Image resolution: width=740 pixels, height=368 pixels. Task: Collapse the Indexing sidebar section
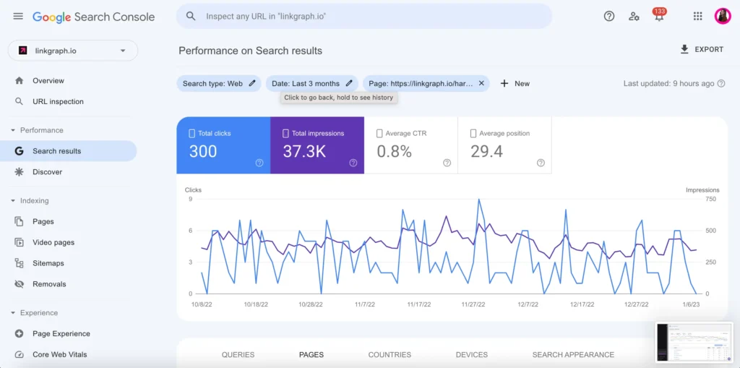(x=13, y=201)
